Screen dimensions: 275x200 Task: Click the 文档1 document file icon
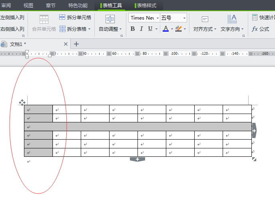(x=4, y=44)
